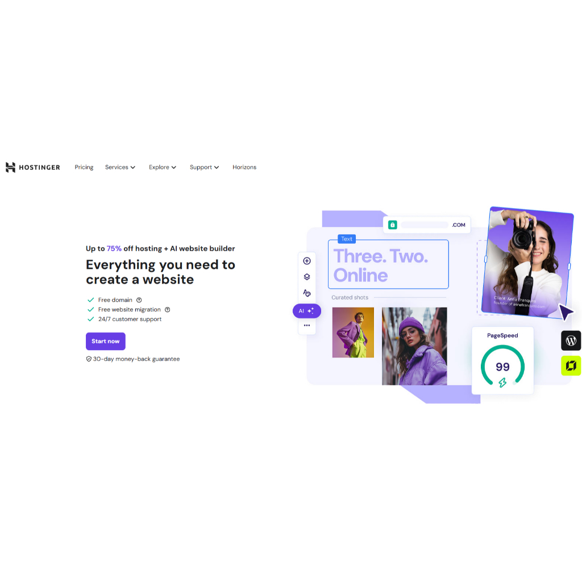Click the Start now button
582x582 pixels.
coord(105,341)
